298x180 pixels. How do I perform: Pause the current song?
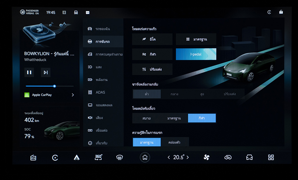29,72
